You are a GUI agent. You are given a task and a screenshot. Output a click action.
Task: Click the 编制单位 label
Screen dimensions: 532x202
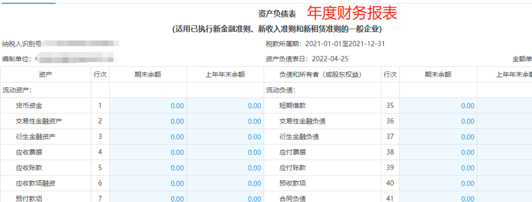(17, 59)
